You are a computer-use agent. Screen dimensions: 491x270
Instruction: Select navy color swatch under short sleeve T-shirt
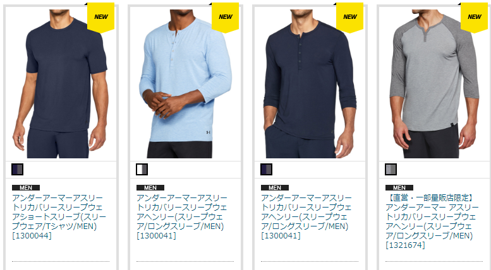coord(18,169)
